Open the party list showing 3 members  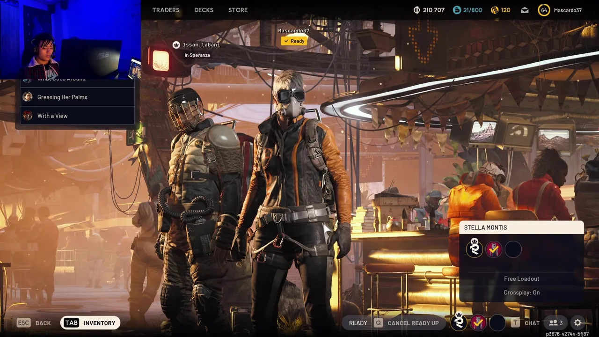coord(556,323)
